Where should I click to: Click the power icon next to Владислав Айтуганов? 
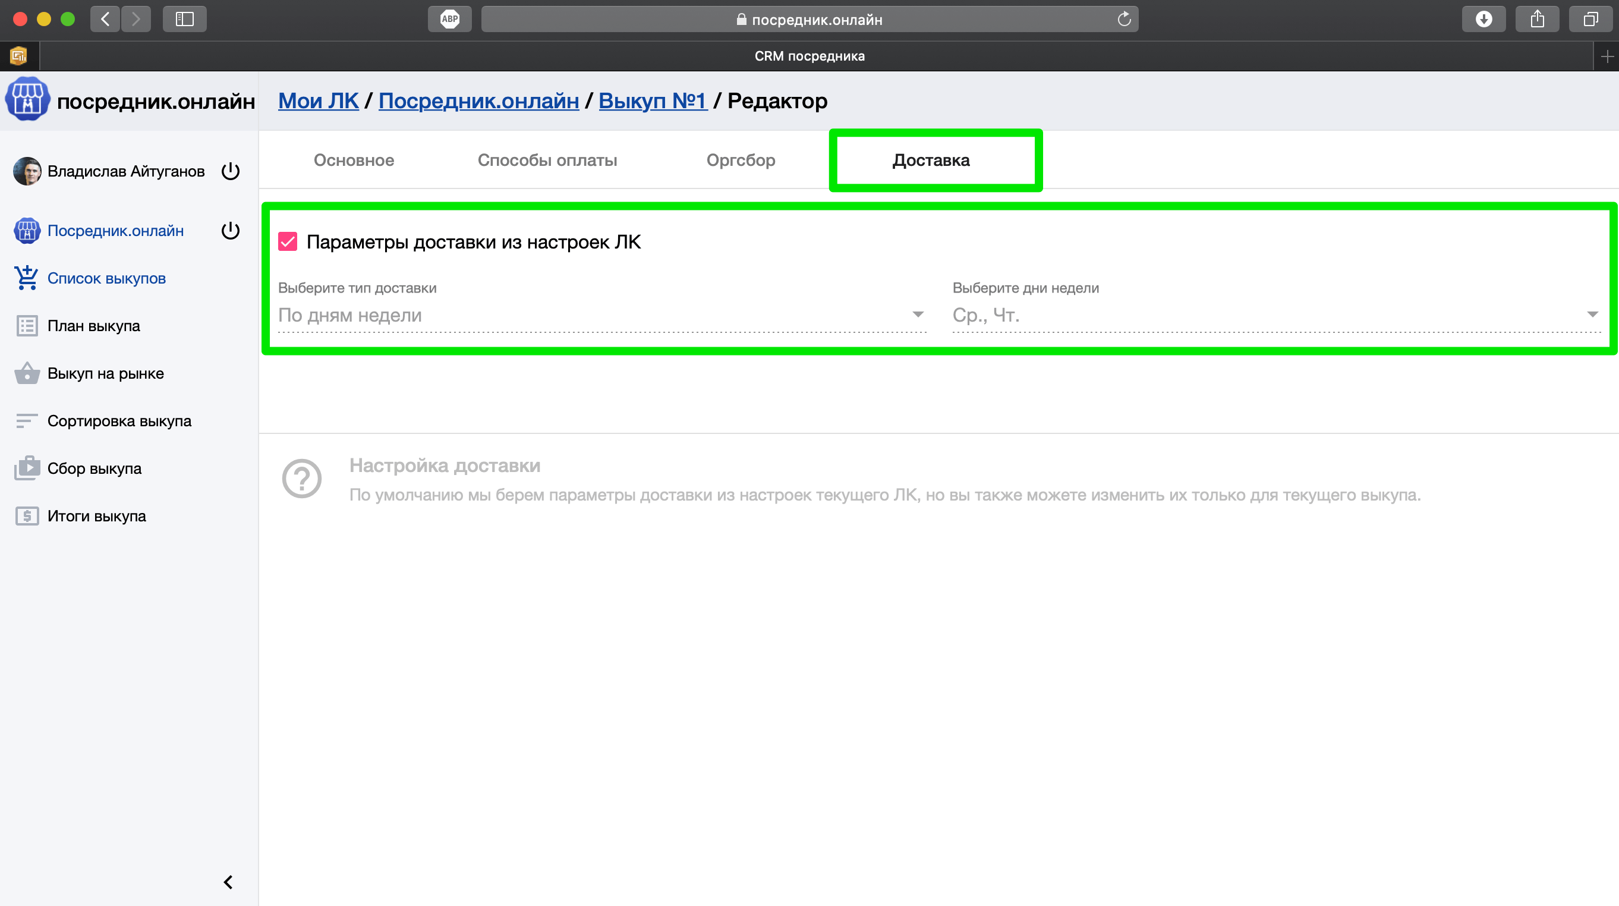click(x=231, y=171)
